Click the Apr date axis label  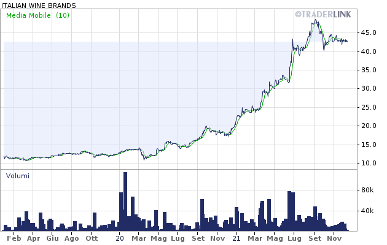coord(33,238)
